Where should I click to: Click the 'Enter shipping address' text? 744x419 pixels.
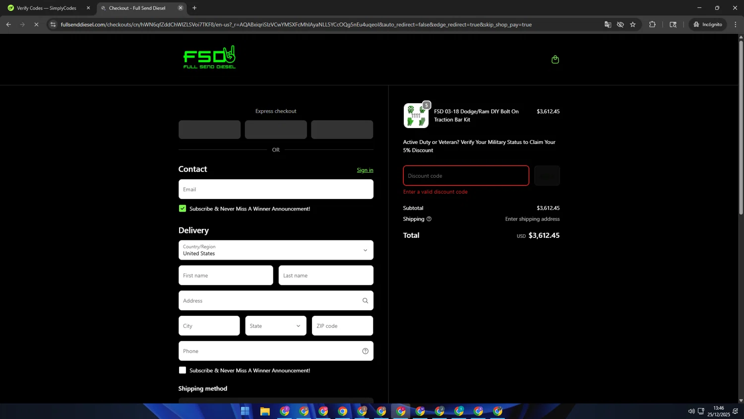(532, 219)
